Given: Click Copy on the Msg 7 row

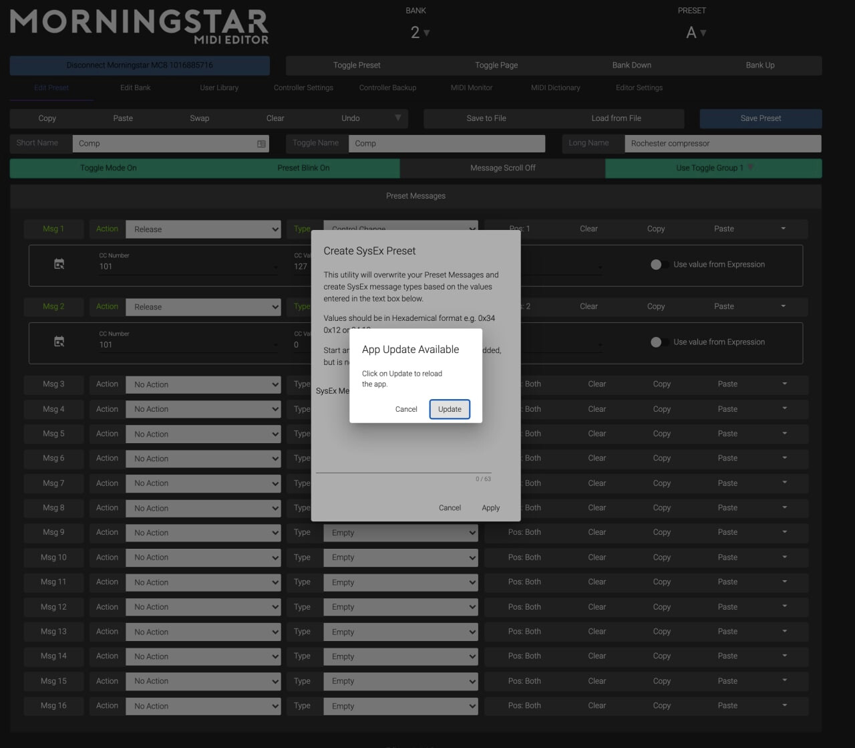Looking at the screenshot, I should (x=662, y=483).
